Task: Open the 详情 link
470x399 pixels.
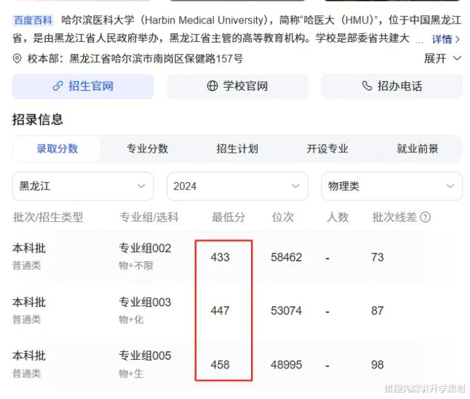Action: point(445,39)
